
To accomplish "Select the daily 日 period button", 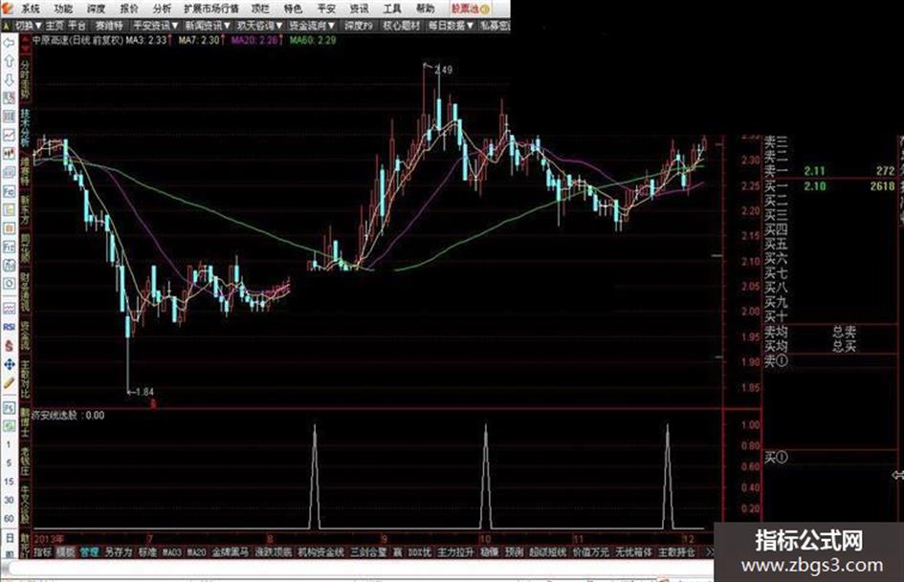I will point(9,538).
